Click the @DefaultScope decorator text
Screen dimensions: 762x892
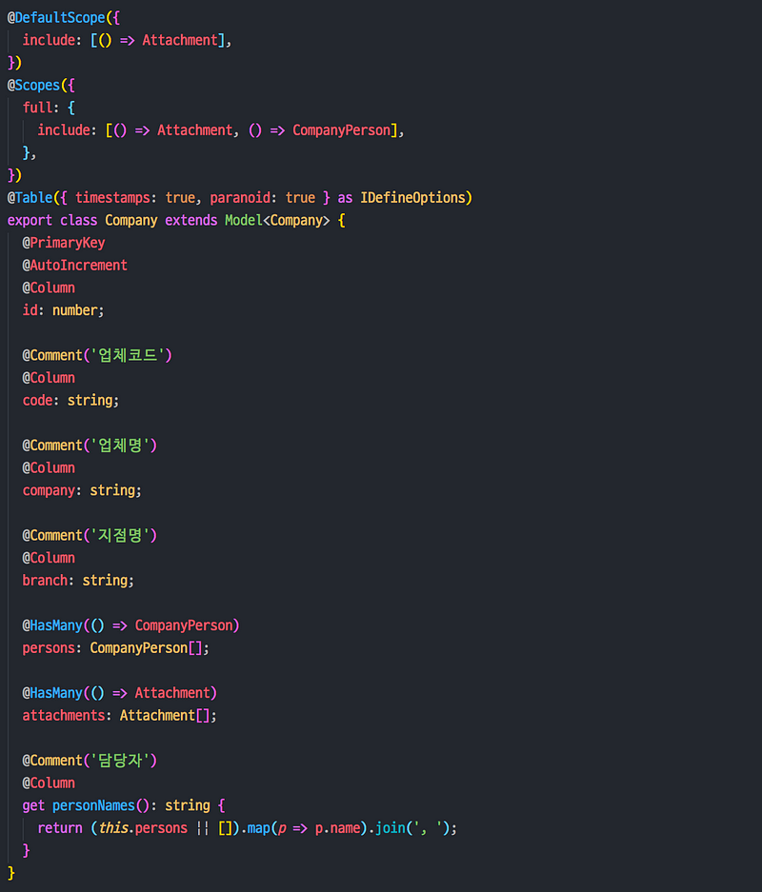point(56,18)
